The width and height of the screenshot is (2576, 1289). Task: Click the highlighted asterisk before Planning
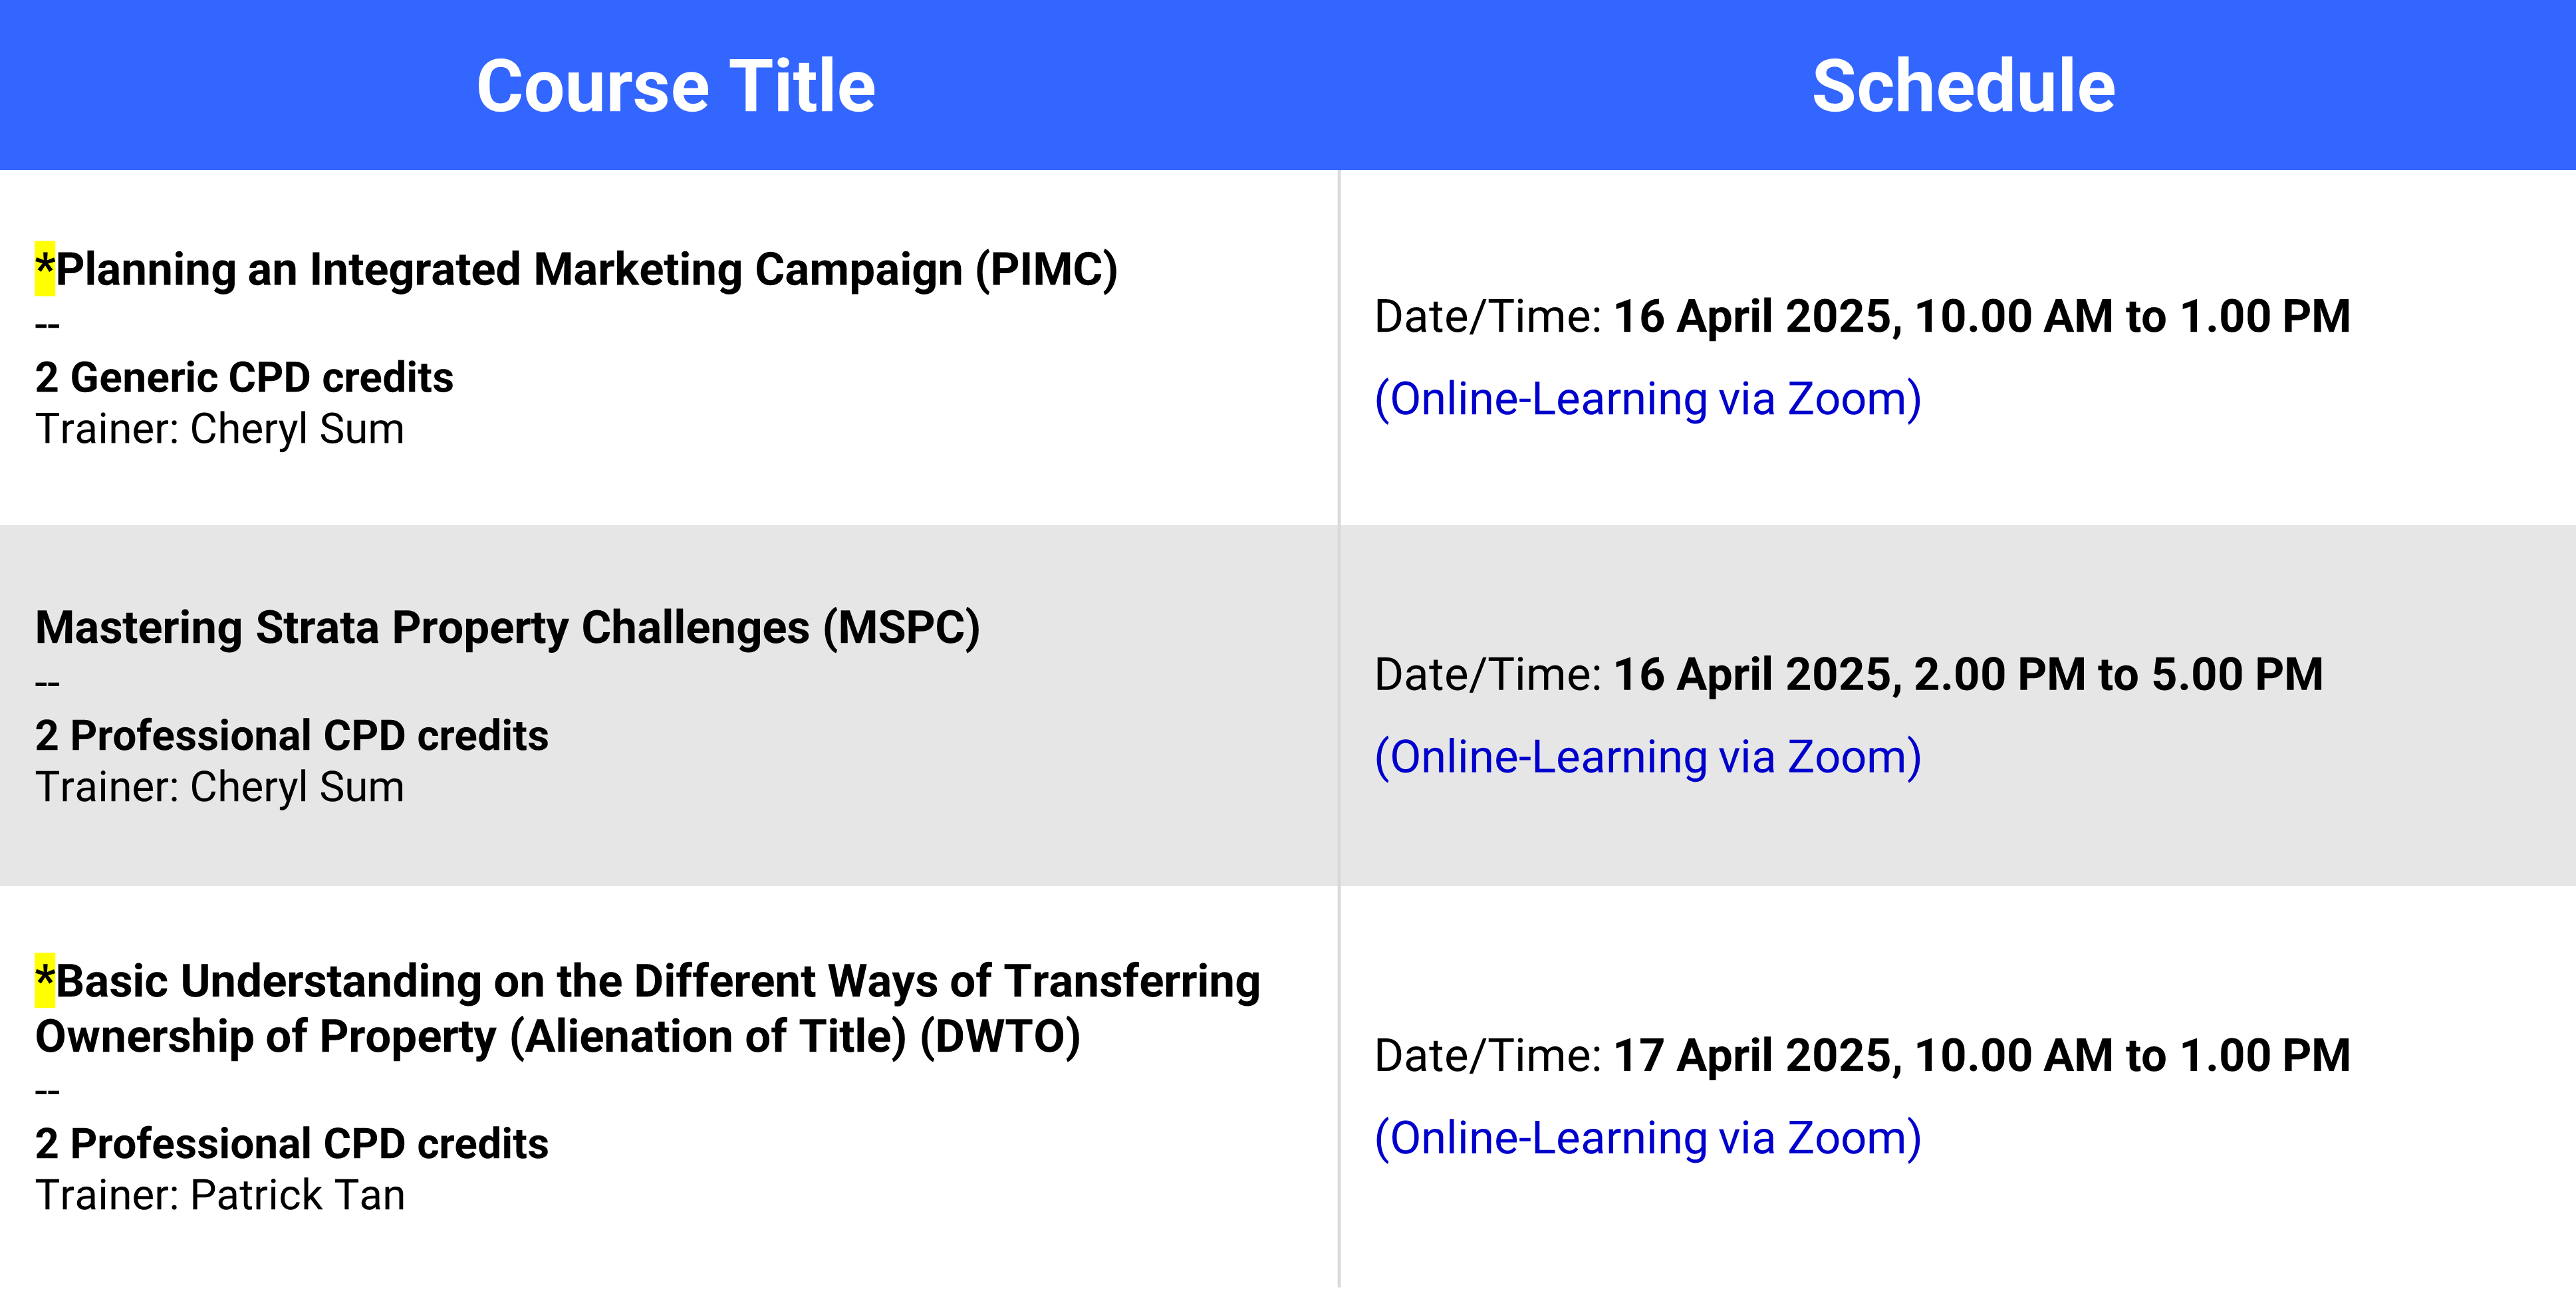(x=45, y=268)
